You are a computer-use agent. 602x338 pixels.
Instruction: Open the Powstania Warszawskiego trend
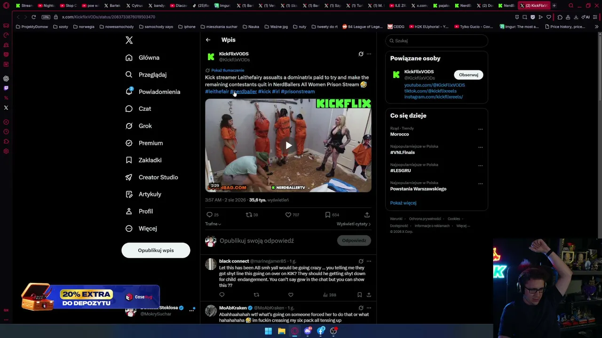[418, 189]
